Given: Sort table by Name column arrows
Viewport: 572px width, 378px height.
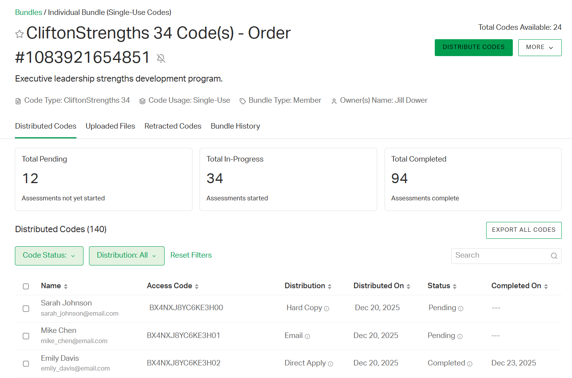Looking at the screenshot, I should tap(66, 287).
